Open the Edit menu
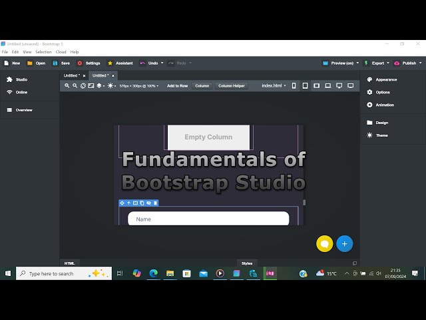This screenshot has height=320, width=426. (x=15, y=52)
